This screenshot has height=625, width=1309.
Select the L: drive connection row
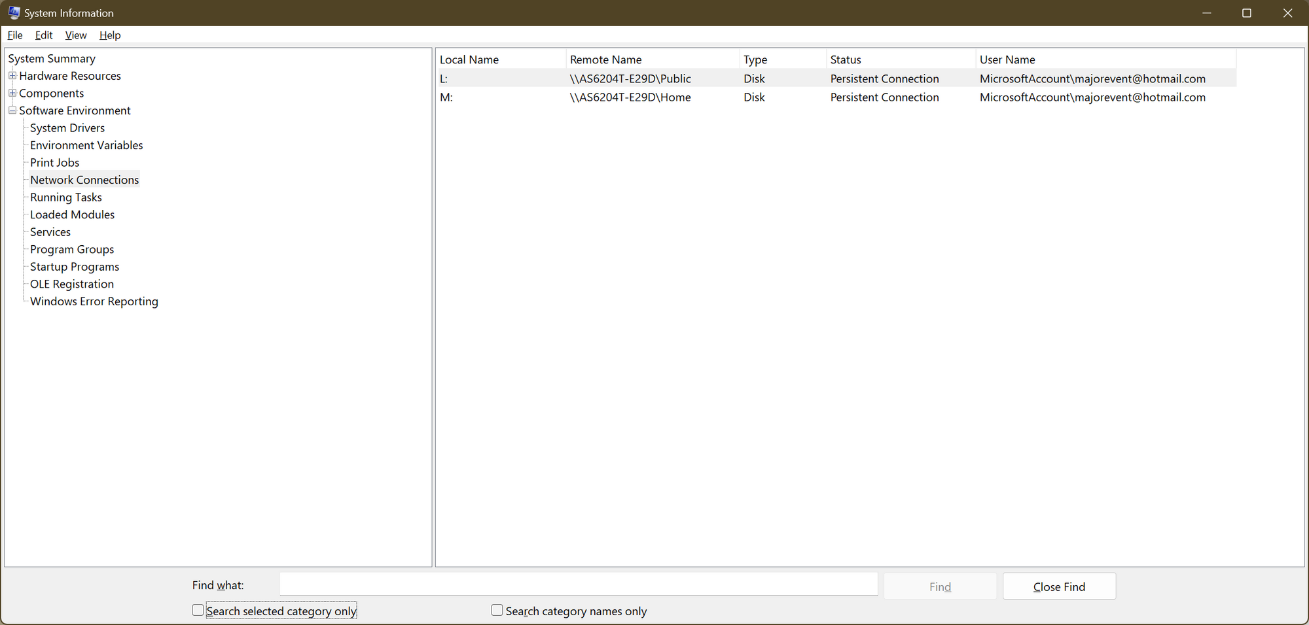pyautogui.click(x=654, y=78)
